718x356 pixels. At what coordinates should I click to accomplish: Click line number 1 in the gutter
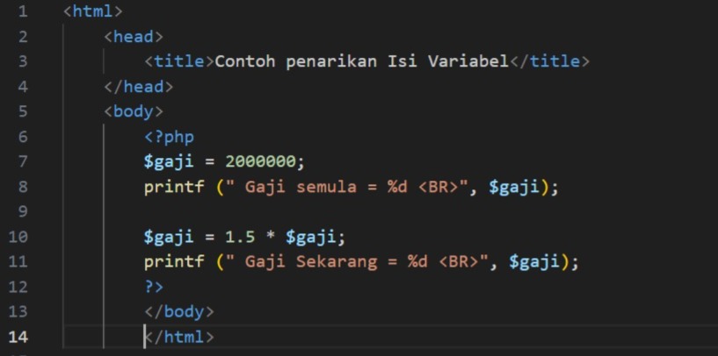click(x=21, y=12)
